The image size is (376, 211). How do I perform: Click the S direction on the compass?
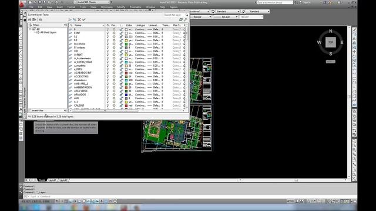[x=330, y=53]
